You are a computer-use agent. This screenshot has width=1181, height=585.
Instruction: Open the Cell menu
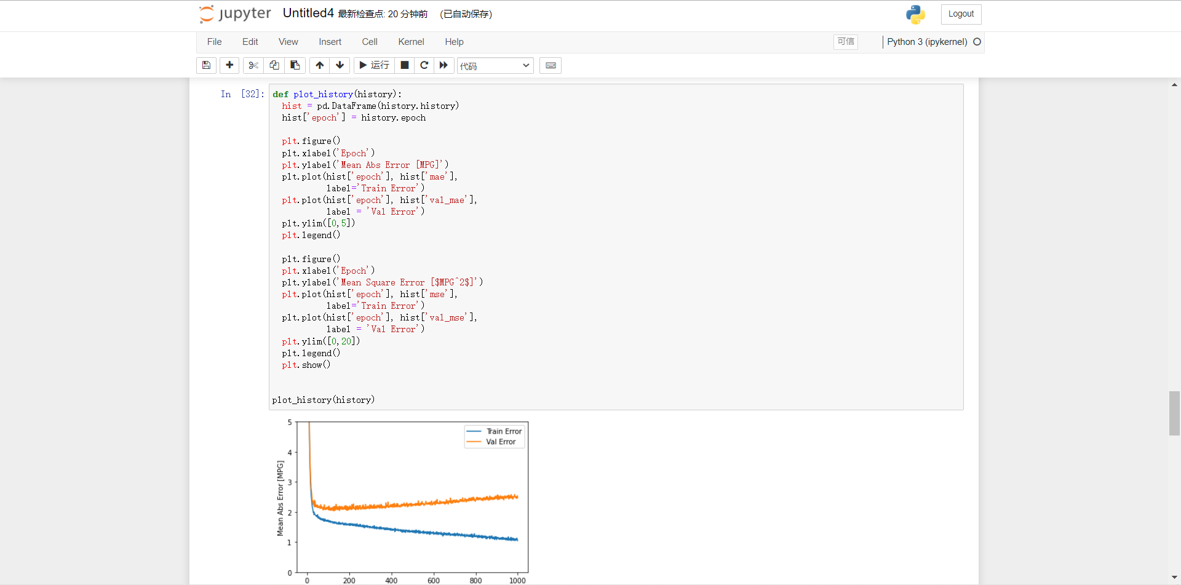[370, 42]
